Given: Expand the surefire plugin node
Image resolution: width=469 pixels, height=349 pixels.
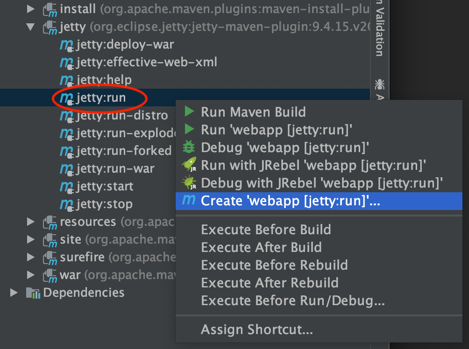Looking at the screenshot, I should [x=30, y=257].
